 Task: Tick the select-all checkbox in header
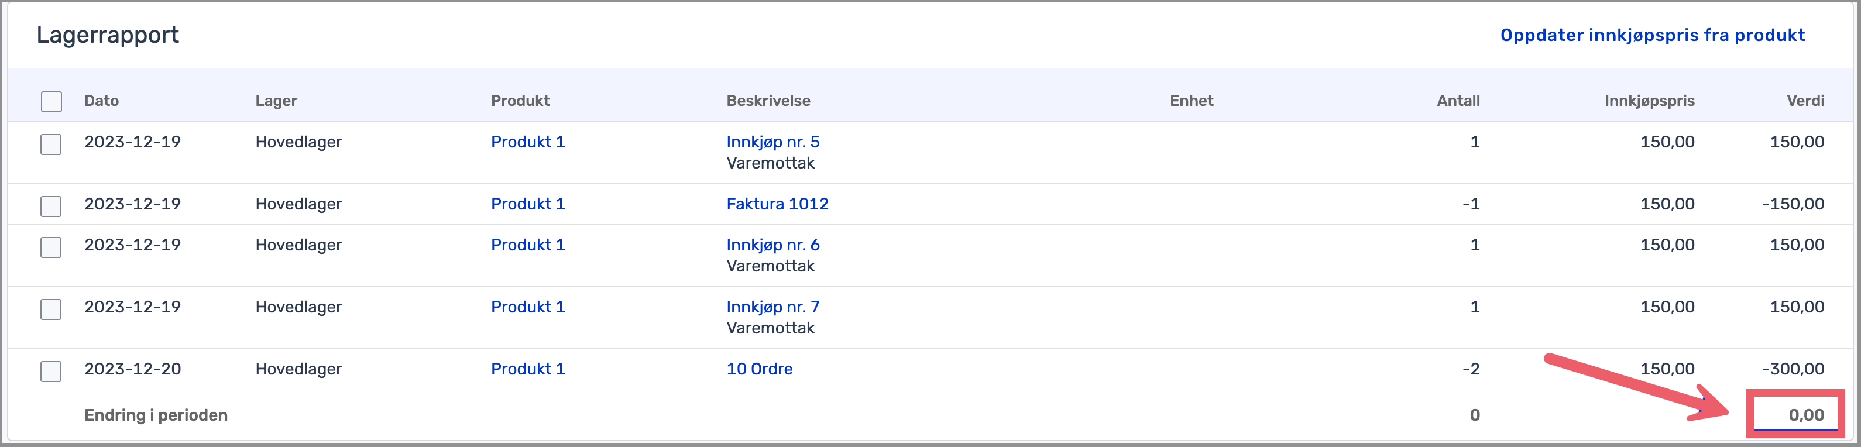[51, 101]
